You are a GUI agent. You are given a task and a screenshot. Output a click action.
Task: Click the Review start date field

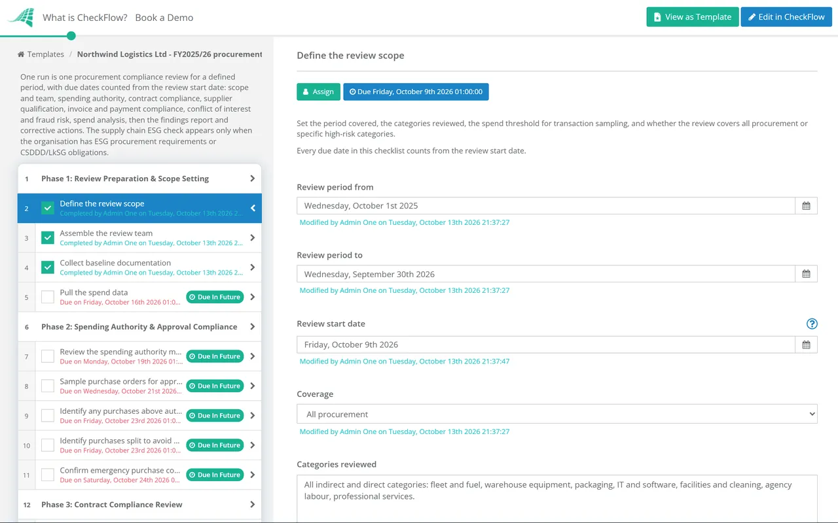546,345
